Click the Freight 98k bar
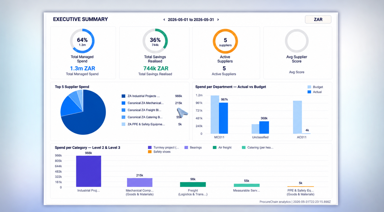The width and height of the screenshot is (384, 212). pos(193,184)
